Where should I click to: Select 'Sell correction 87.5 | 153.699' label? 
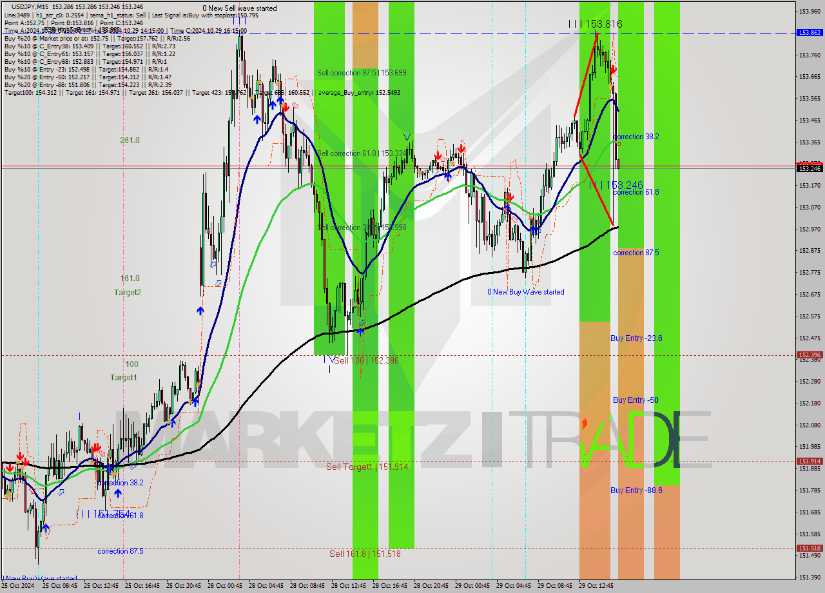362,73
